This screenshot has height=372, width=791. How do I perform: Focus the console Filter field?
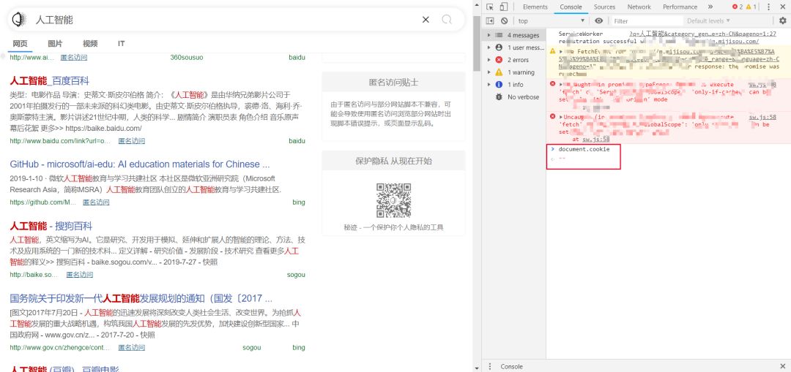[x=646, y=20]
